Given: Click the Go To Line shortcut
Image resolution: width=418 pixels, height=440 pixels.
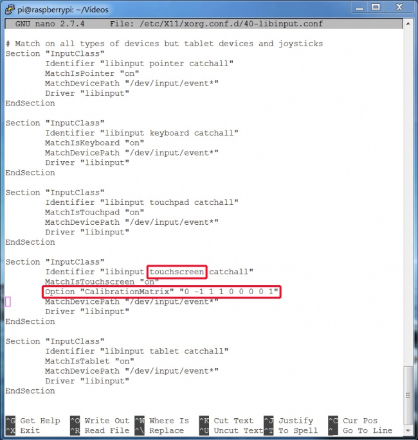Looking at the screenshot, I should 367,430.
